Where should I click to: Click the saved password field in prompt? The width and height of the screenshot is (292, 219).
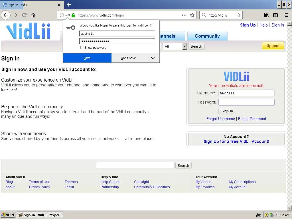pyautogui.click(x=117, y=41)
